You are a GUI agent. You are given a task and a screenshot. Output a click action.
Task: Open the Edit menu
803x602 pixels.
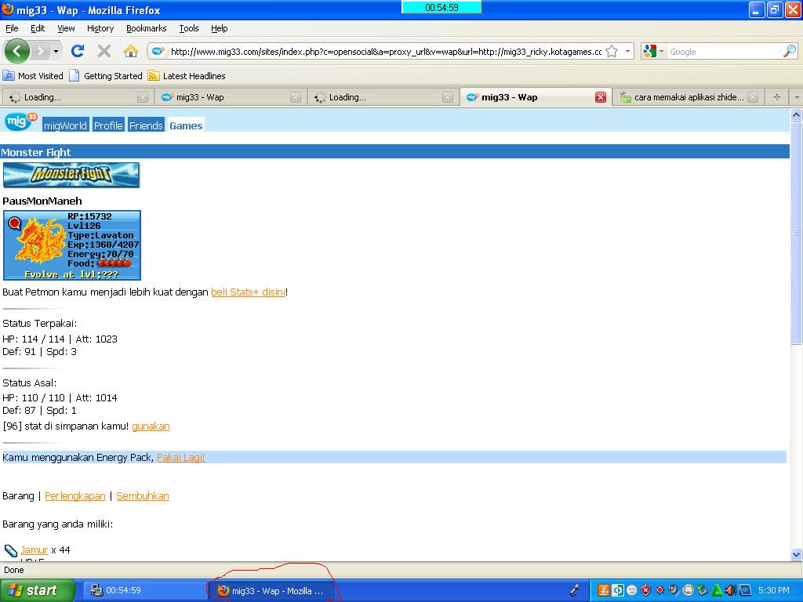tap(38, 28)
